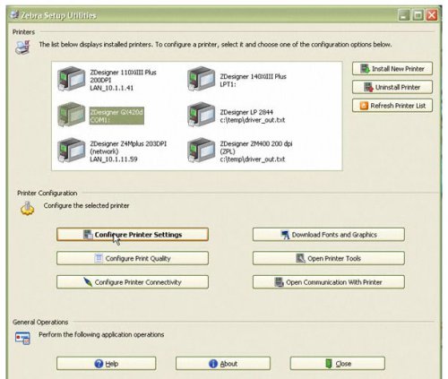Viewport: 448px width, 379px height.
Task: Click the highlighted ZDesigner GX420d COM1 label
Action: pos(116,116)
